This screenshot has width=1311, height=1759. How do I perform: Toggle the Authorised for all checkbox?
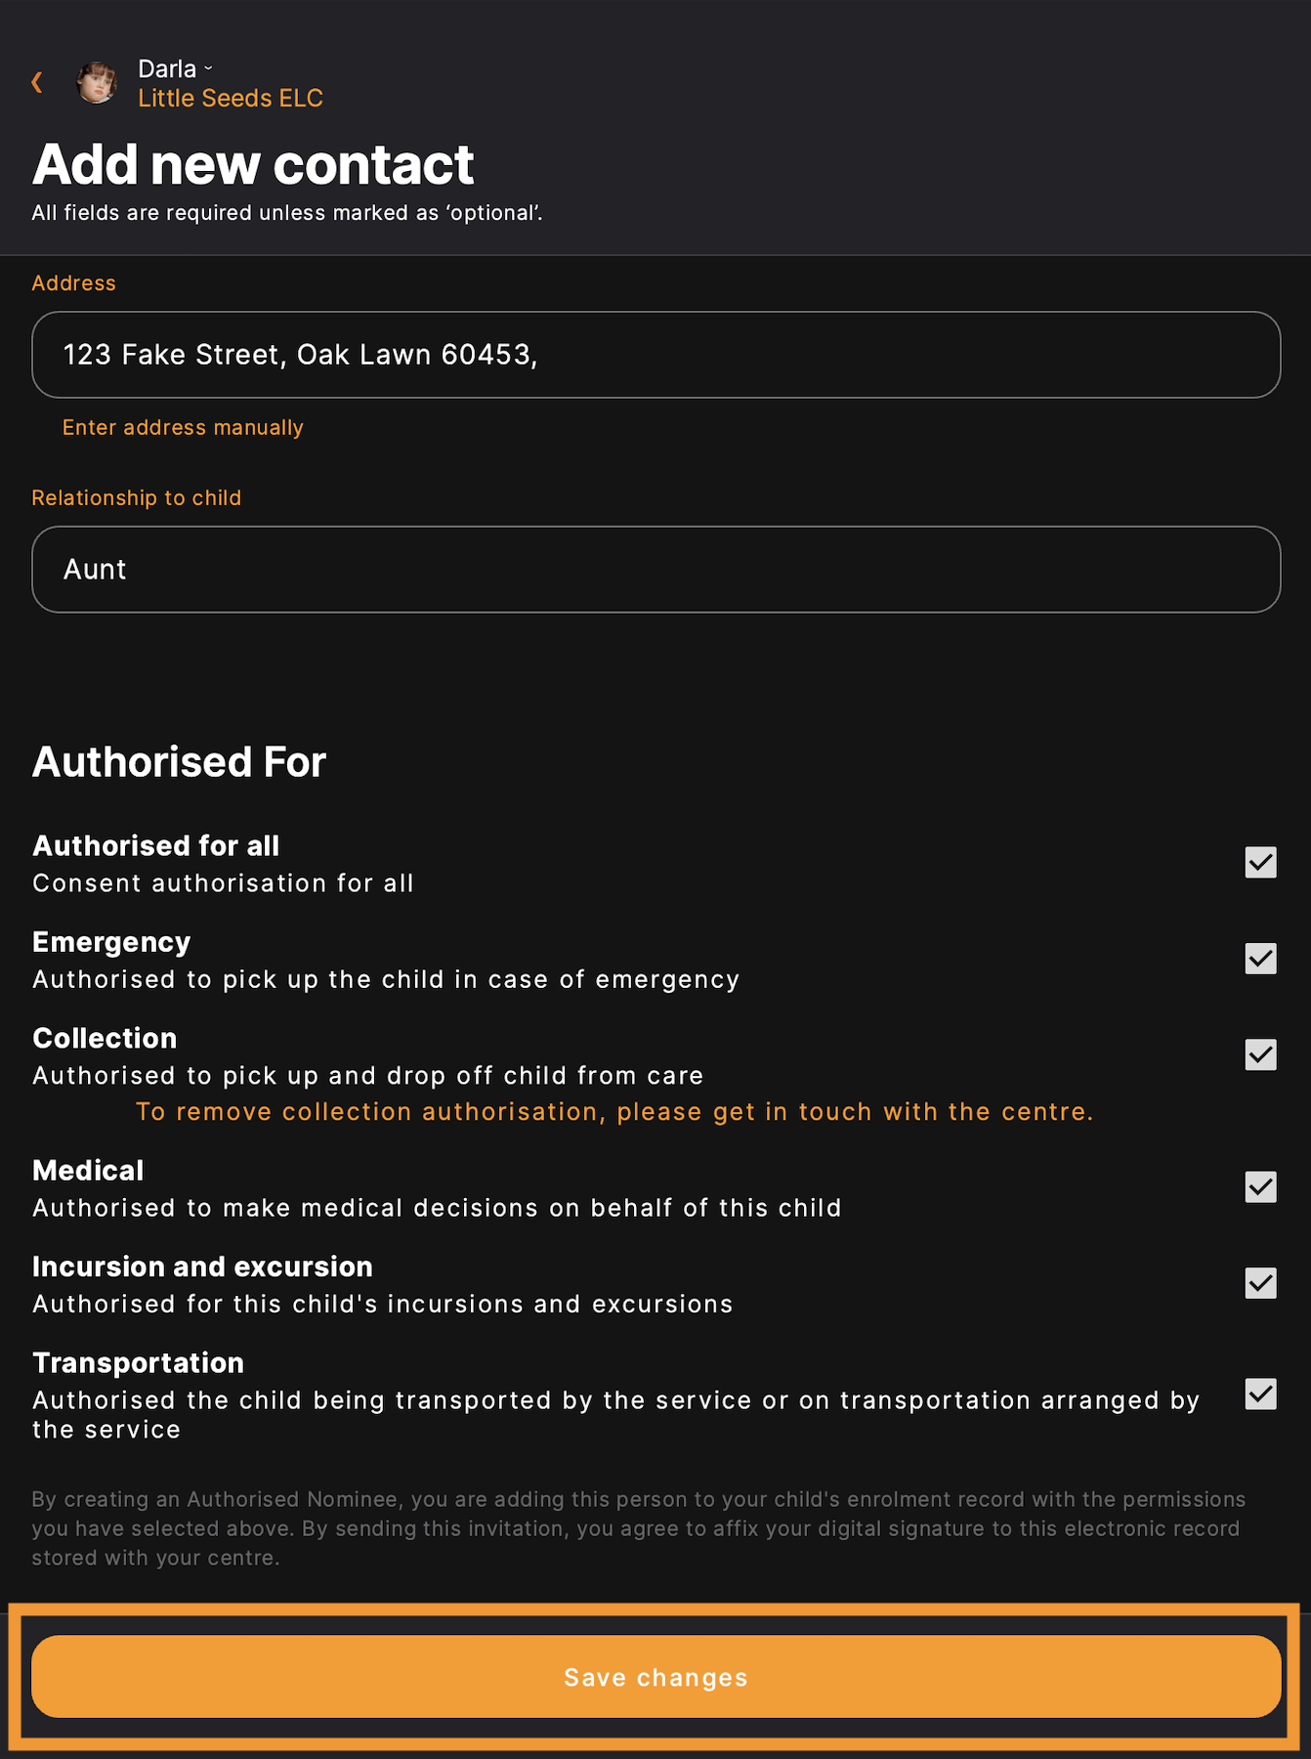tap(1260, 863)
